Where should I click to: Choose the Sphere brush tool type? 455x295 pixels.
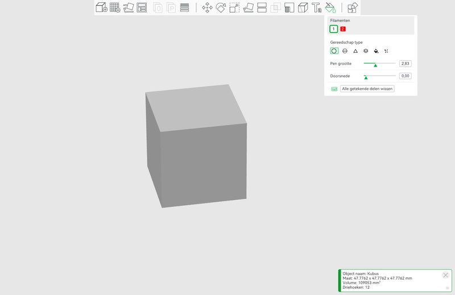click(345, 51)
